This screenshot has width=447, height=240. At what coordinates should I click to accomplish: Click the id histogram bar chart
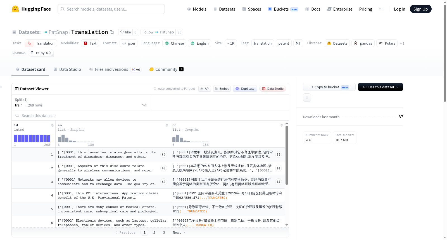[32, 138]
